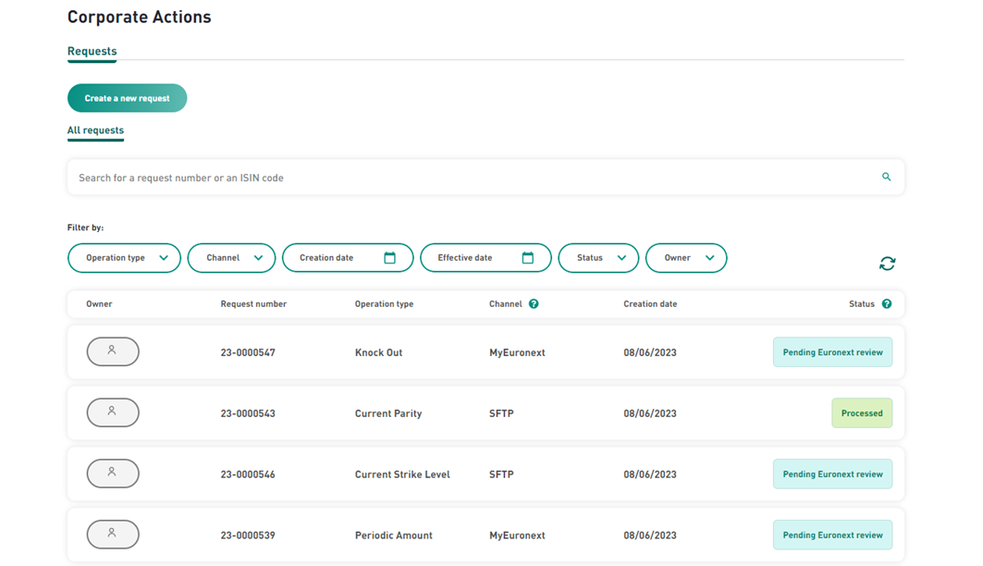This screenshot has width=983, height=566.
Task: Open the Effective date calendar icon
Action: pos(527,258)
